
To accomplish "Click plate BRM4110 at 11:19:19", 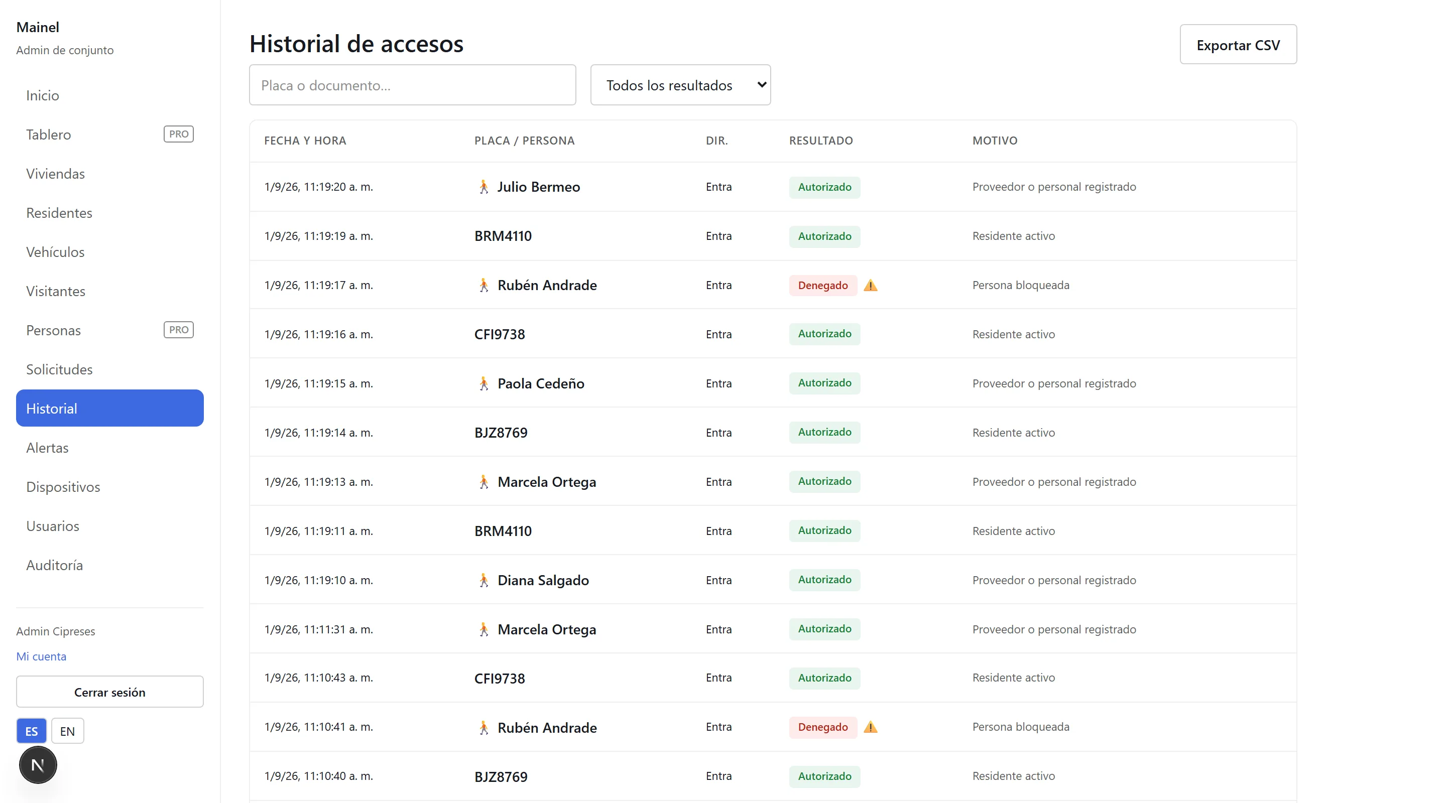I will [503, 236].
